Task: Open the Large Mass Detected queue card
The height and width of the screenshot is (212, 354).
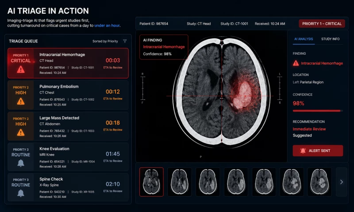Action: point(68,126)
